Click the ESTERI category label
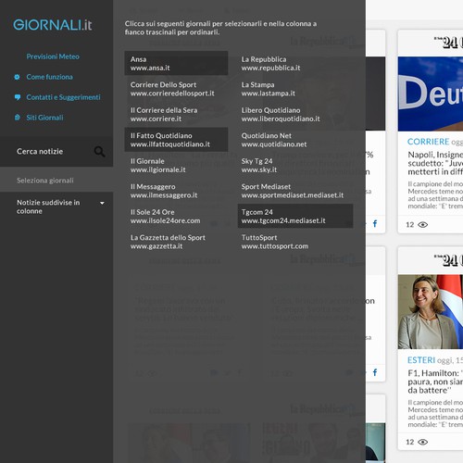Screen dimensions: 463x463 (x=421, y=360)
